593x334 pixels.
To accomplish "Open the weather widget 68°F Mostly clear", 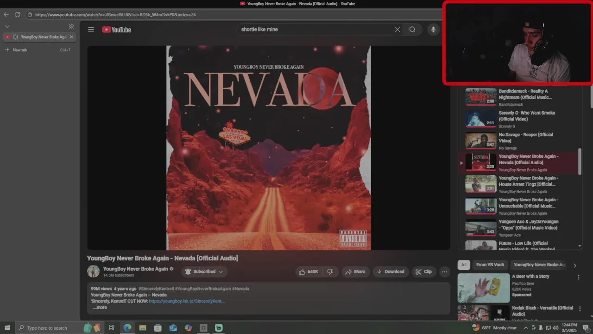I will (494, 328).
